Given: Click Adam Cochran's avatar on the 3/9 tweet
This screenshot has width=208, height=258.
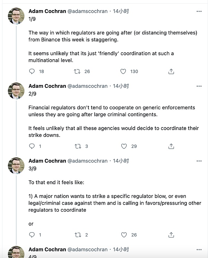Looking at the screenshot, I should point(16,166).
